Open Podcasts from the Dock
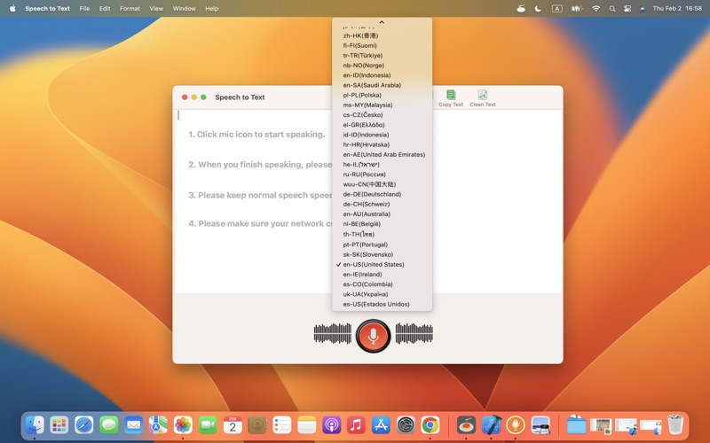This screenshot has height=443, width=710. point(331,425)
